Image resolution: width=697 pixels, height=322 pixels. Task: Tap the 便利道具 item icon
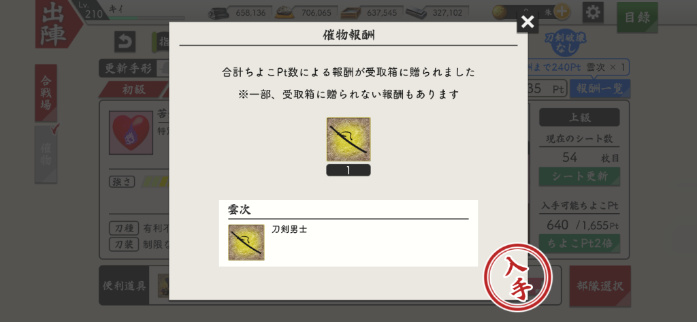(x=163, y=285)
